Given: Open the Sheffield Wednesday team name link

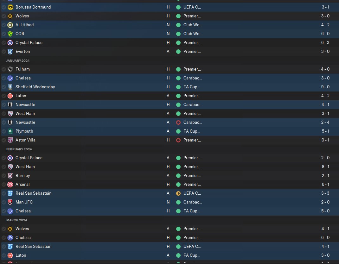Looking at the screenshot, I should [35, 87].
